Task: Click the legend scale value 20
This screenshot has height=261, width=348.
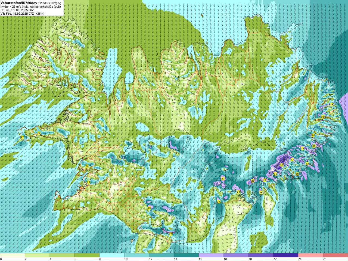Action: point(250,259)
